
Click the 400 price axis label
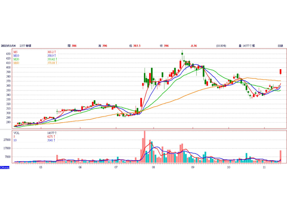[x=8, y=67]
